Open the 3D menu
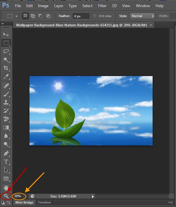Viewport: 176px width, 207px height. (x=114, y=6)
